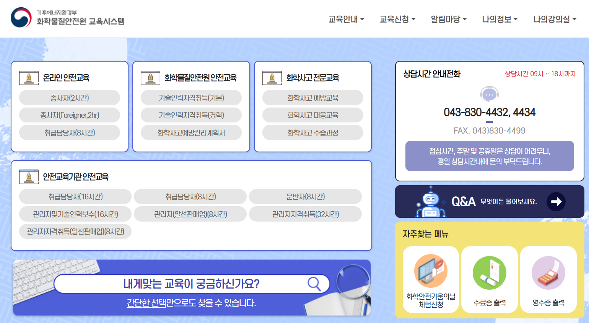Open 화학사고예방관리계획서 course
The image size is (589, 323).
tap(191, 132)
